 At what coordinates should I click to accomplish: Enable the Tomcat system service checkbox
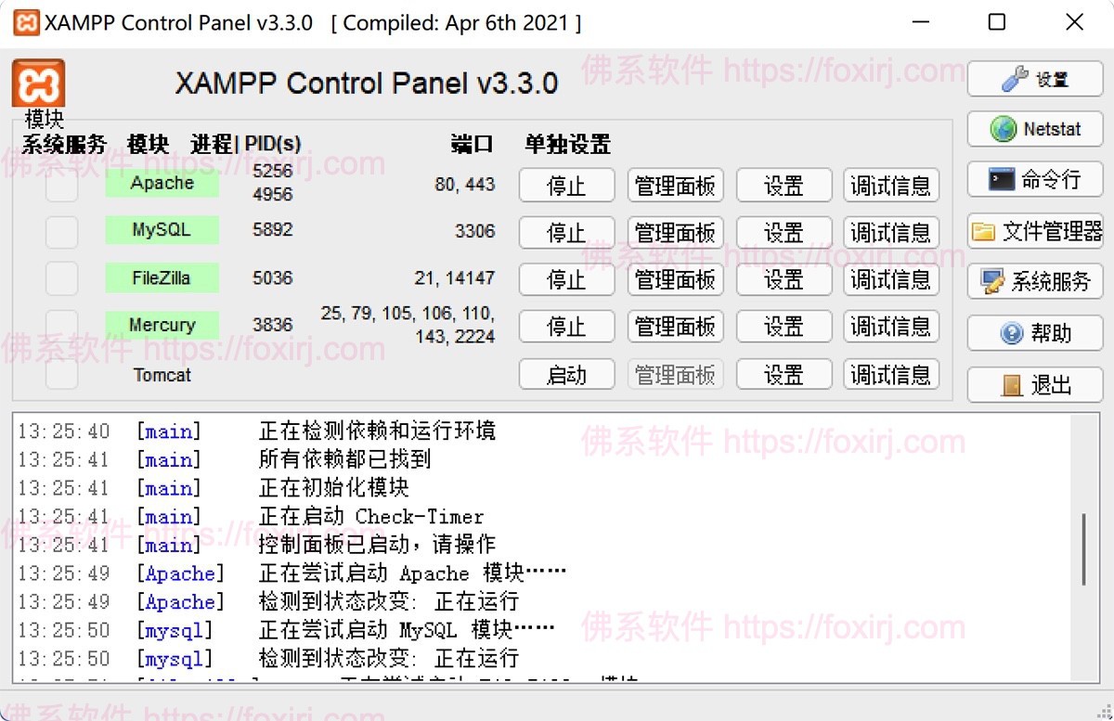62,374
